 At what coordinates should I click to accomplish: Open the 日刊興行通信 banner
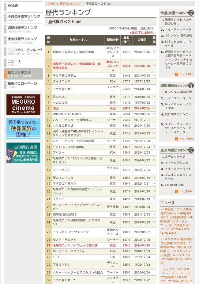pyautogui.click(x=23, y=153)
